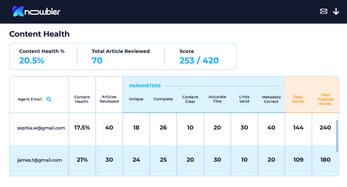
Task: Click the Articles Reviewed column header
Action: coord(109,99)
